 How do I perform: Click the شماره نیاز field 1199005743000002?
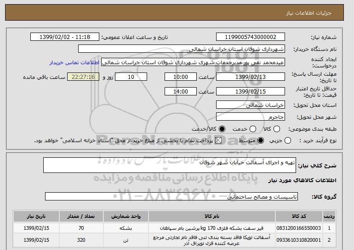(x=251, y=37)
